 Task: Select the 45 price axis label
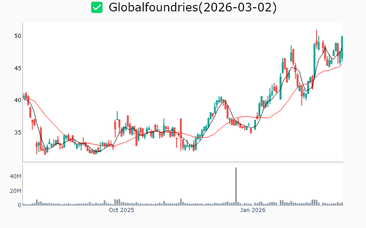pyautogui.click(x=18, y=68)
